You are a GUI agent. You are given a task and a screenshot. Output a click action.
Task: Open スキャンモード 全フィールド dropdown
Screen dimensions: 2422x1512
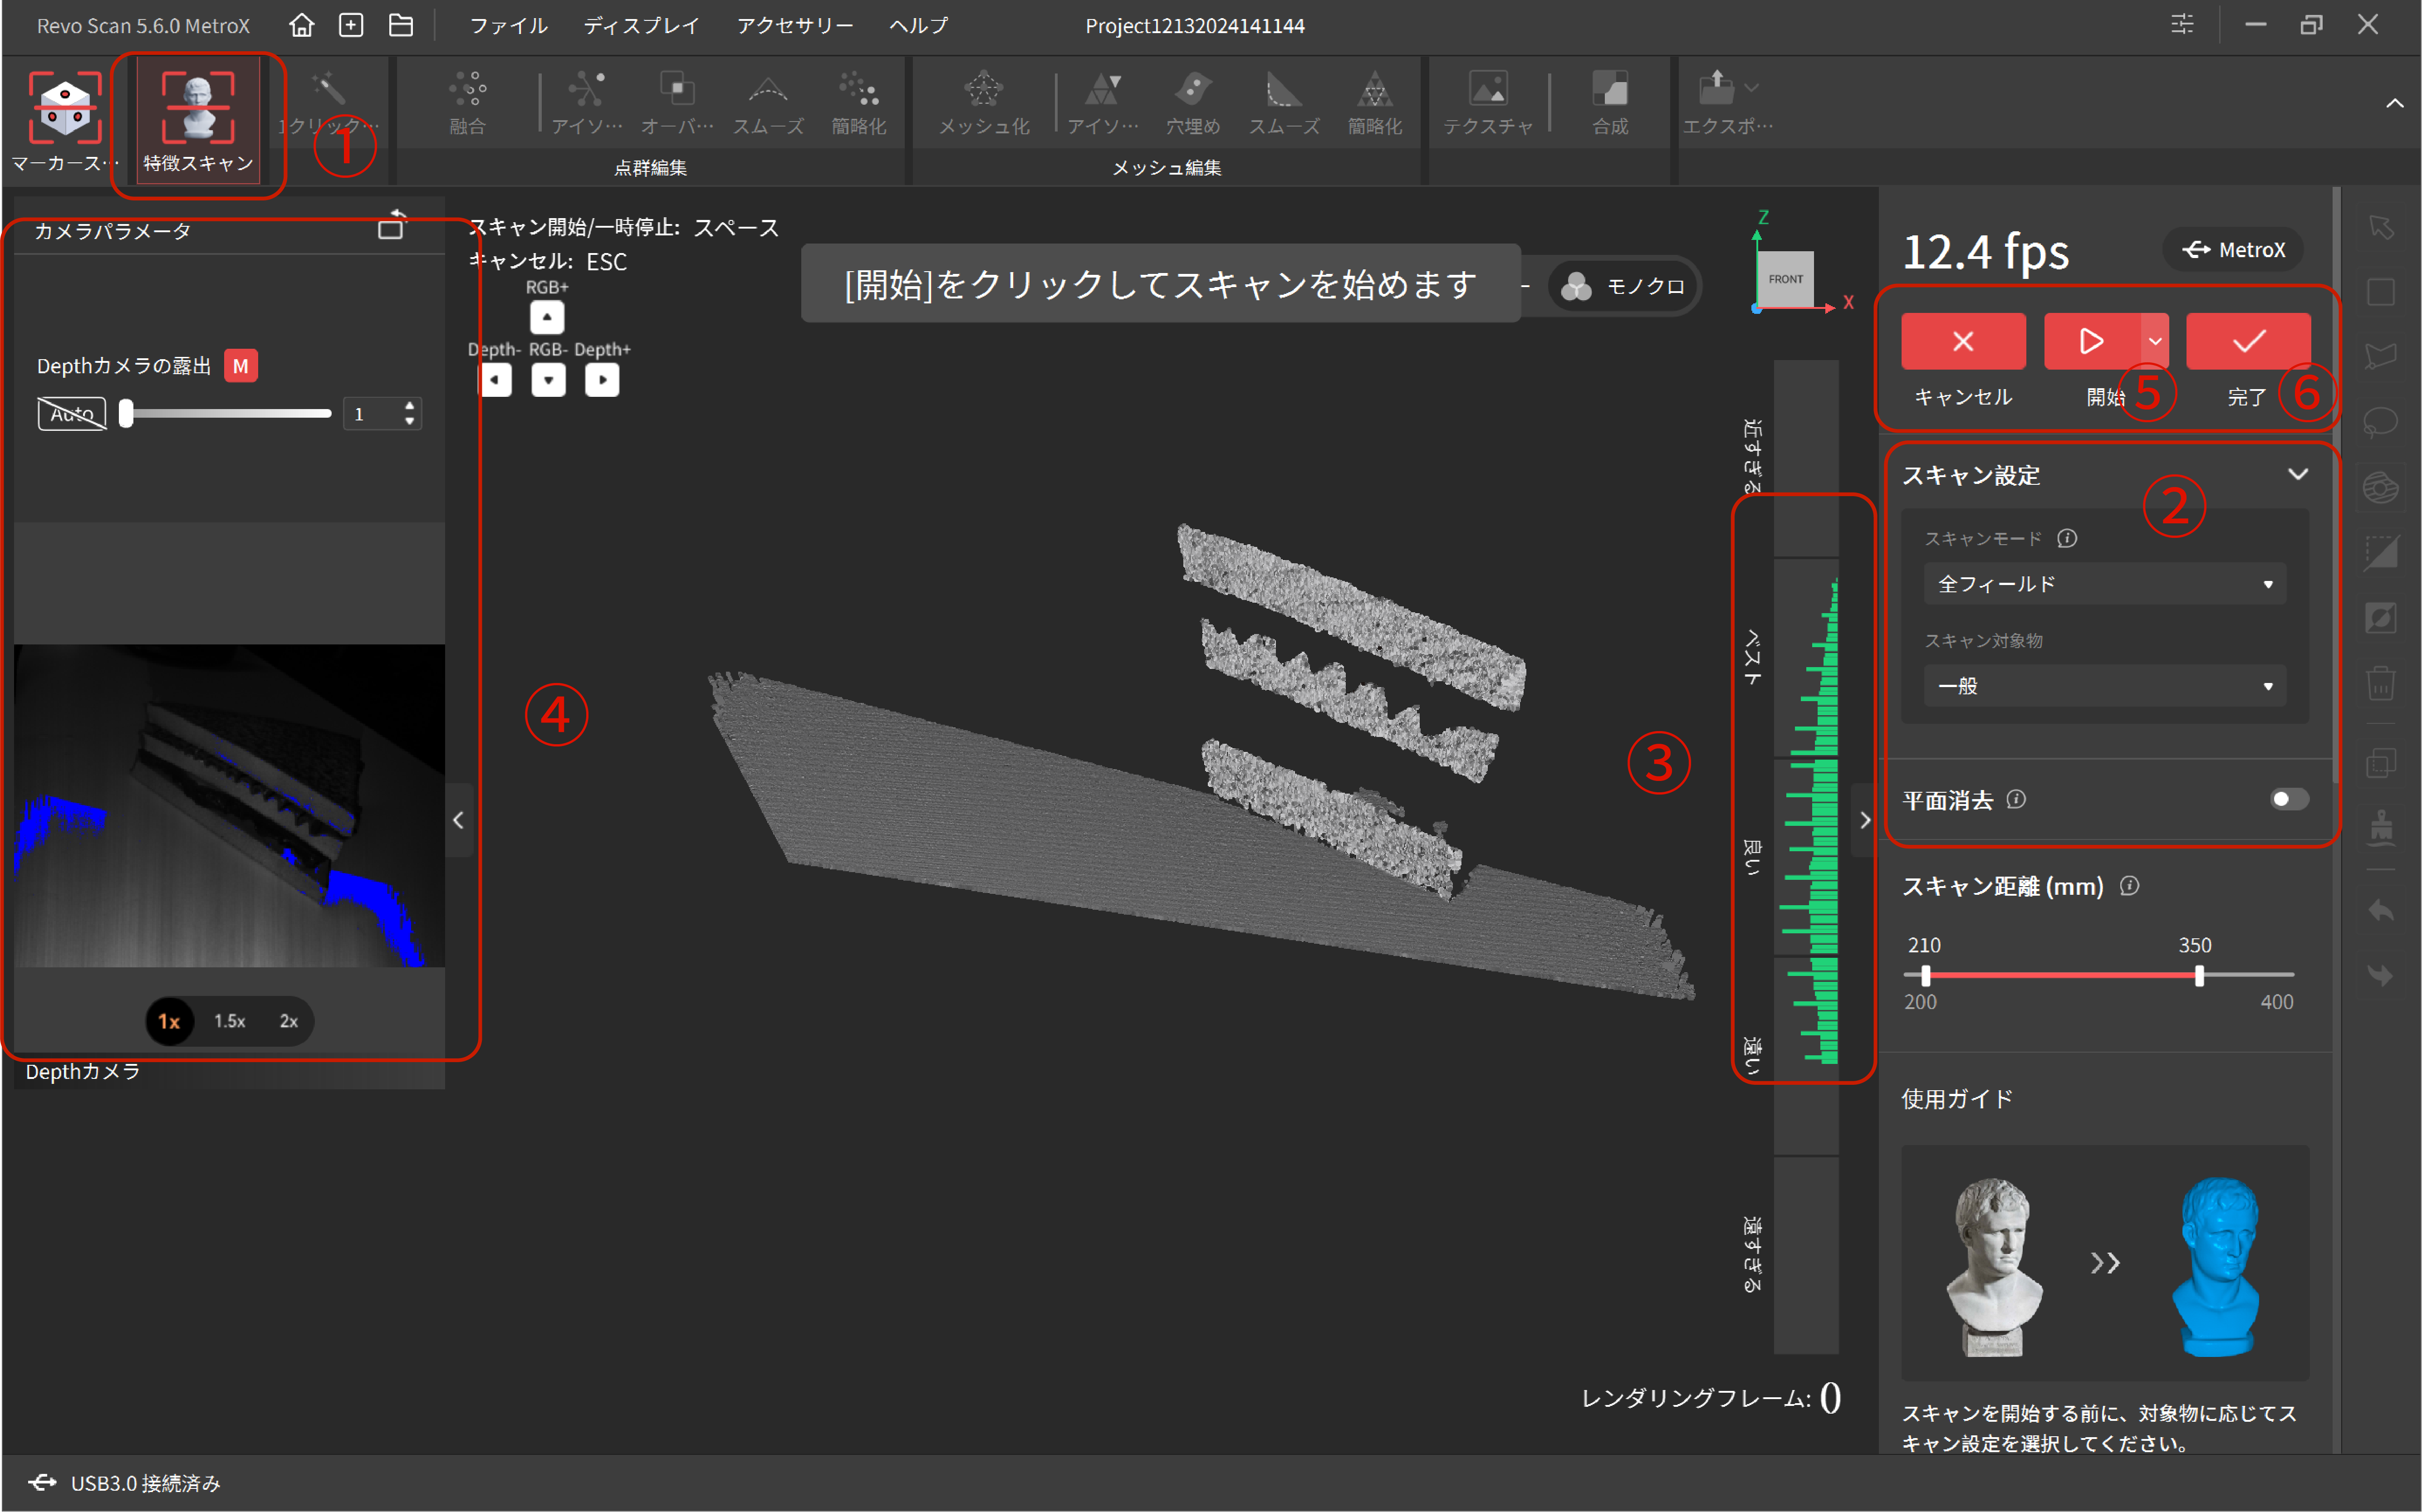pyautogui.click(x=2105, y=584)
